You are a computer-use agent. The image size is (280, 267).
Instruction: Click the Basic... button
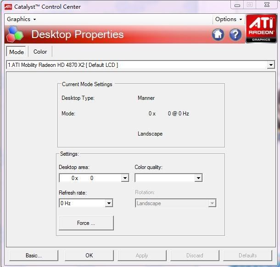tap(34, 256)
